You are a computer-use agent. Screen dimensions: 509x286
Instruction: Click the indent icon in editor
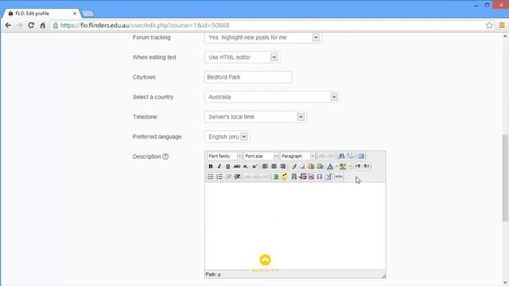(x=237, y=176)
